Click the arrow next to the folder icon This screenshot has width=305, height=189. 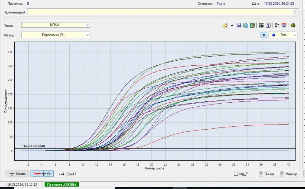232,25
